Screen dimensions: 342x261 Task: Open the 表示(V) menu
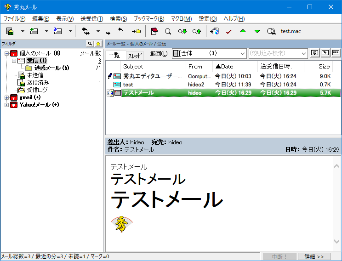(x=65, y=19)
